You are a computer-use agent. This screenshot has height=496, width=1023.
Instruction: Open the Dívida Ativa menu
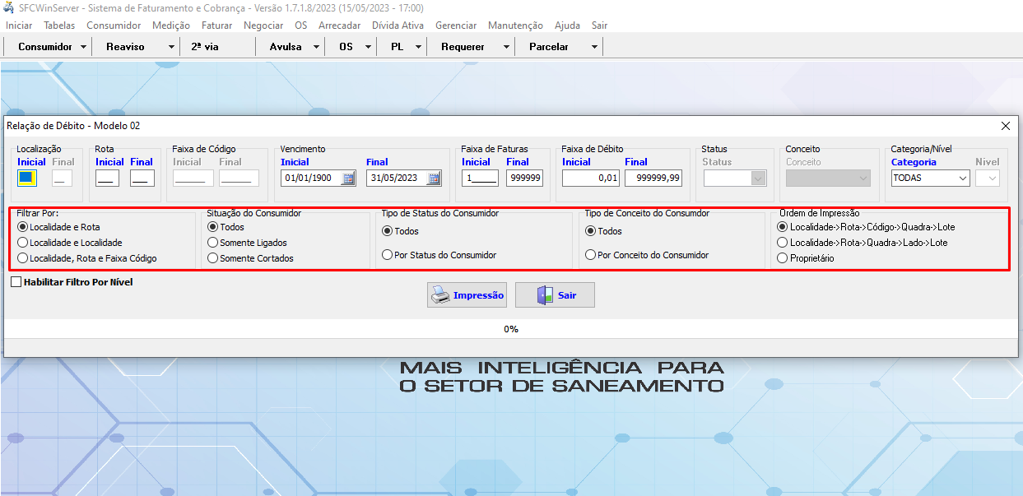pos(398,25)
